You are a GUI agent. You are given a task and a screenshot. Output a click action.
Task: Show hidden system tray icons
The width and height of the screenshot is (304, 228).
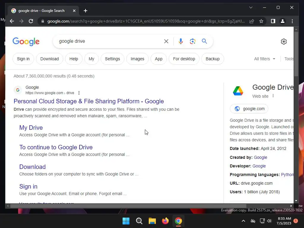[243, 221]
